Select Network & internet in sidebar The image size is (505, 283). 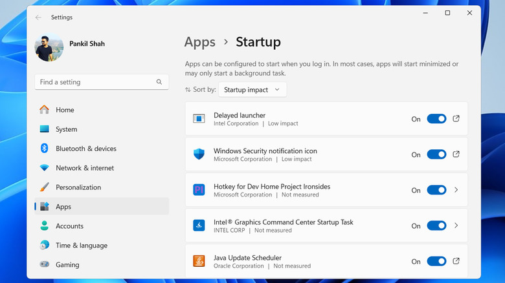(84, 168)
